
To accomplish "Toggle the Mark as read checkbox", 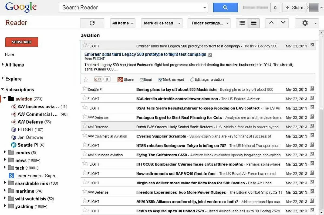I will pos(160,80).
